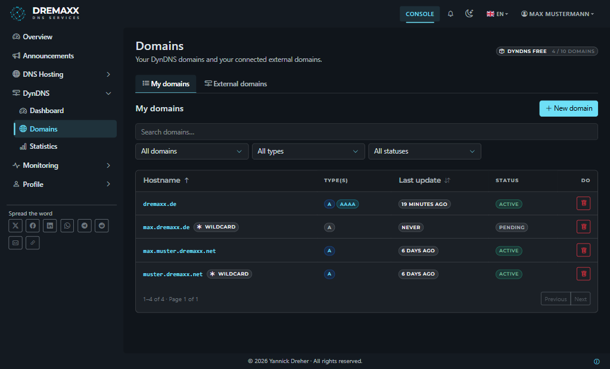This screenshot has height=369, width=610.
Task: Share on Facebook
Action: click(33, 226)
